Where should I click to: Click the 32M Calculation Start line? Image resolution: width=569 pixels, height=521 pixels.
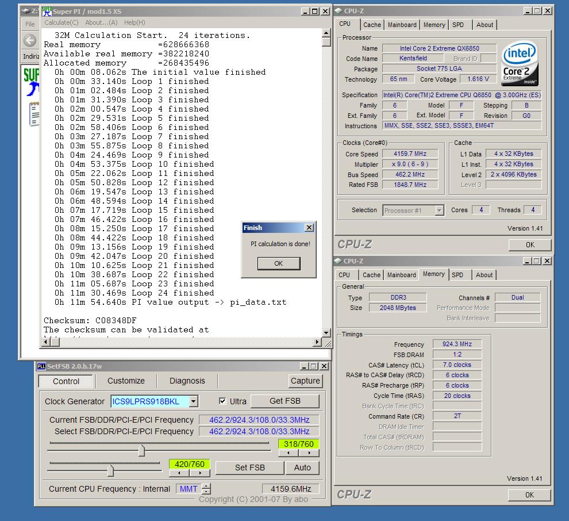(x=152, y=36)
